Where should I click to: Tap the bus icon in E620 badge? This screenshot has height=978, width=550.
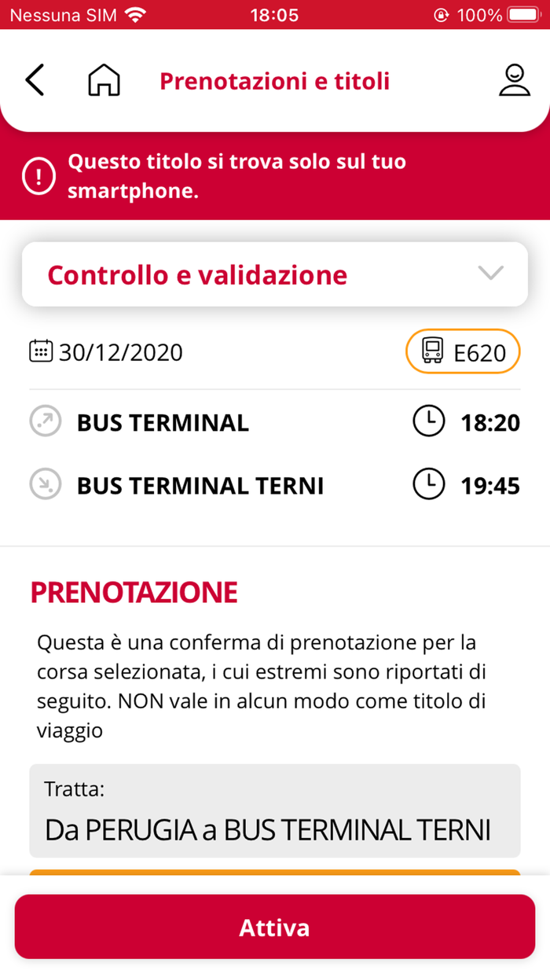(x=433, y=351)
